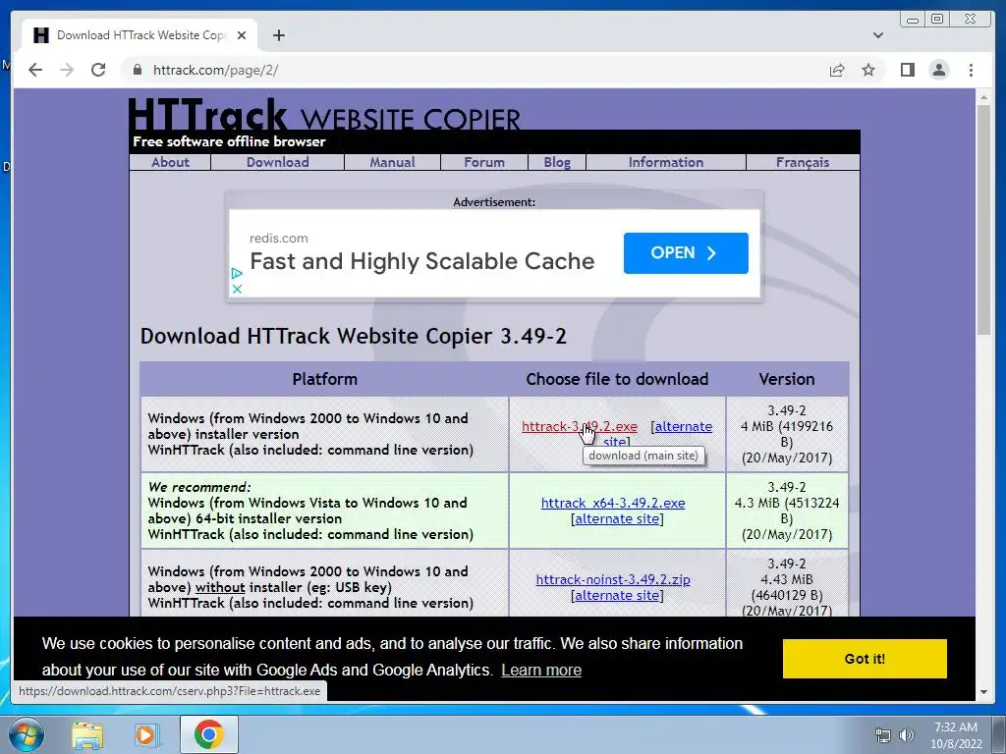Open the taskbar clock showing 7:32 AM
This screenshot has height=754, width=1006.
956,735
